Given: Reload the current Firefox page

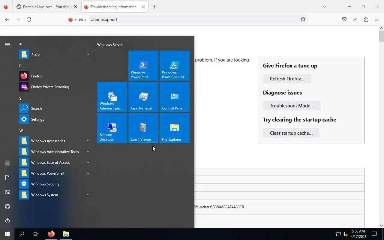Looking at the screenshot, I should pyautogui.click(x=29, y=19).
